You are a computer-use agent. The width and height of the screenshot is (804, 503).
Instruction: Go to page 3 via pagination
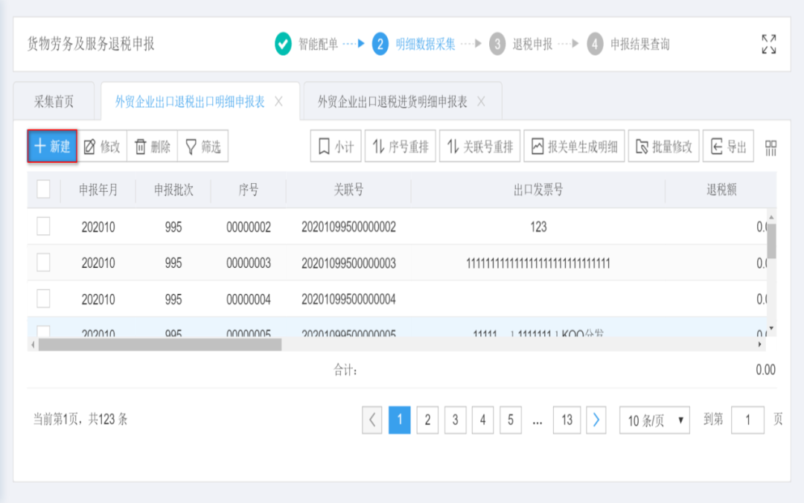click(455, 420)
